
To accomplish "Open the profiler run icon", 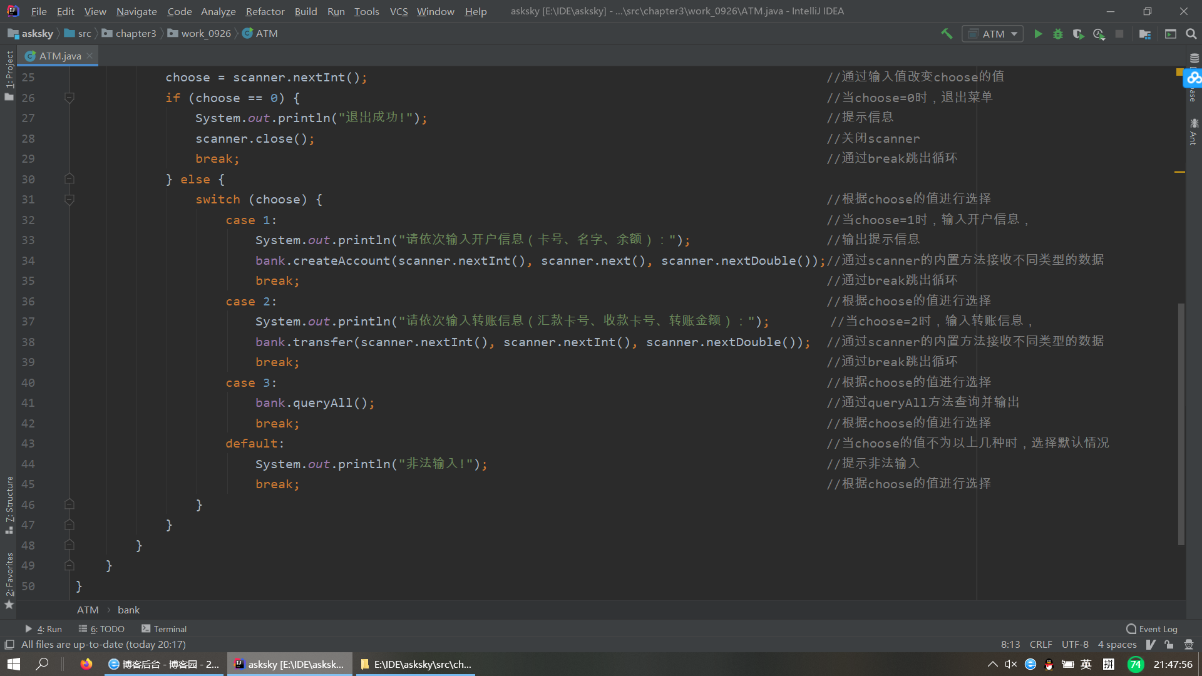I will tap(1099, 34).
